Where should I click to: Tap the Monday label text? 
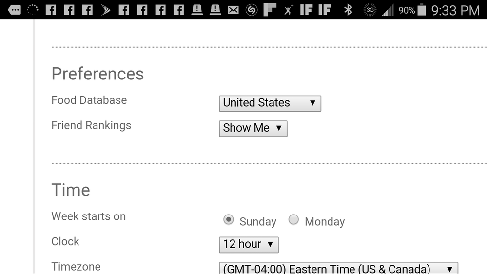pyautogui.click(x=325, y=221)
